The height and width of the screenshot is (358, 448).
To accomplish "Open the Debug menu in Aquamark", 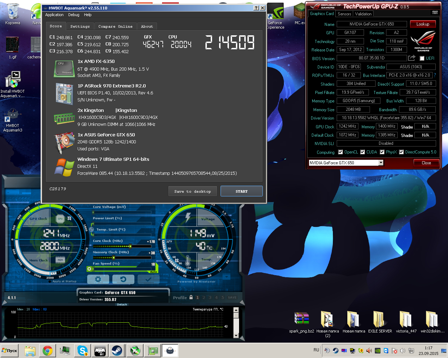I will point(73,15).
